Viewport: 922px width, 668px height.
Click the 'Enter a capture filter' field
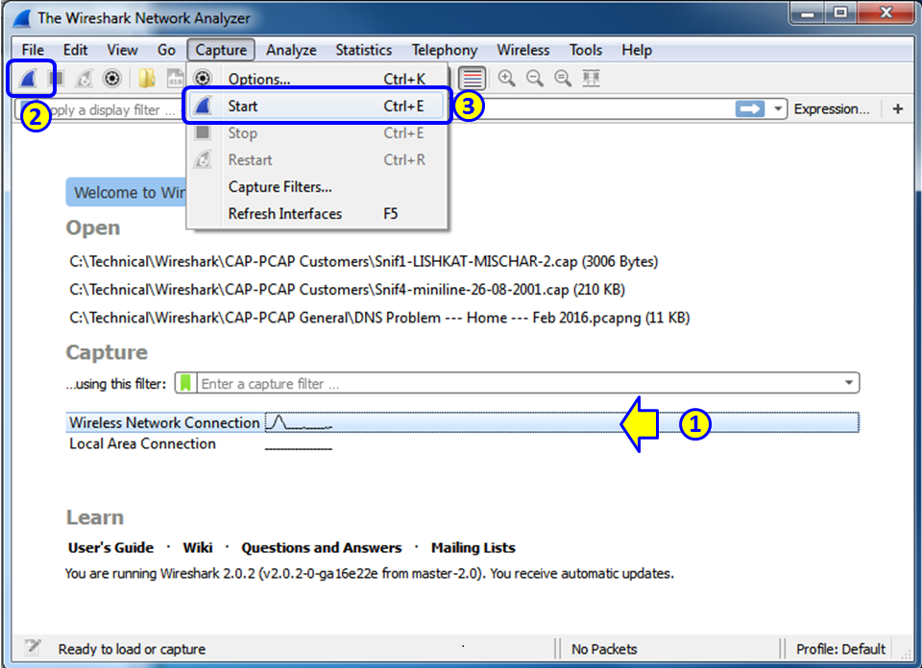[x=520, y=383]
